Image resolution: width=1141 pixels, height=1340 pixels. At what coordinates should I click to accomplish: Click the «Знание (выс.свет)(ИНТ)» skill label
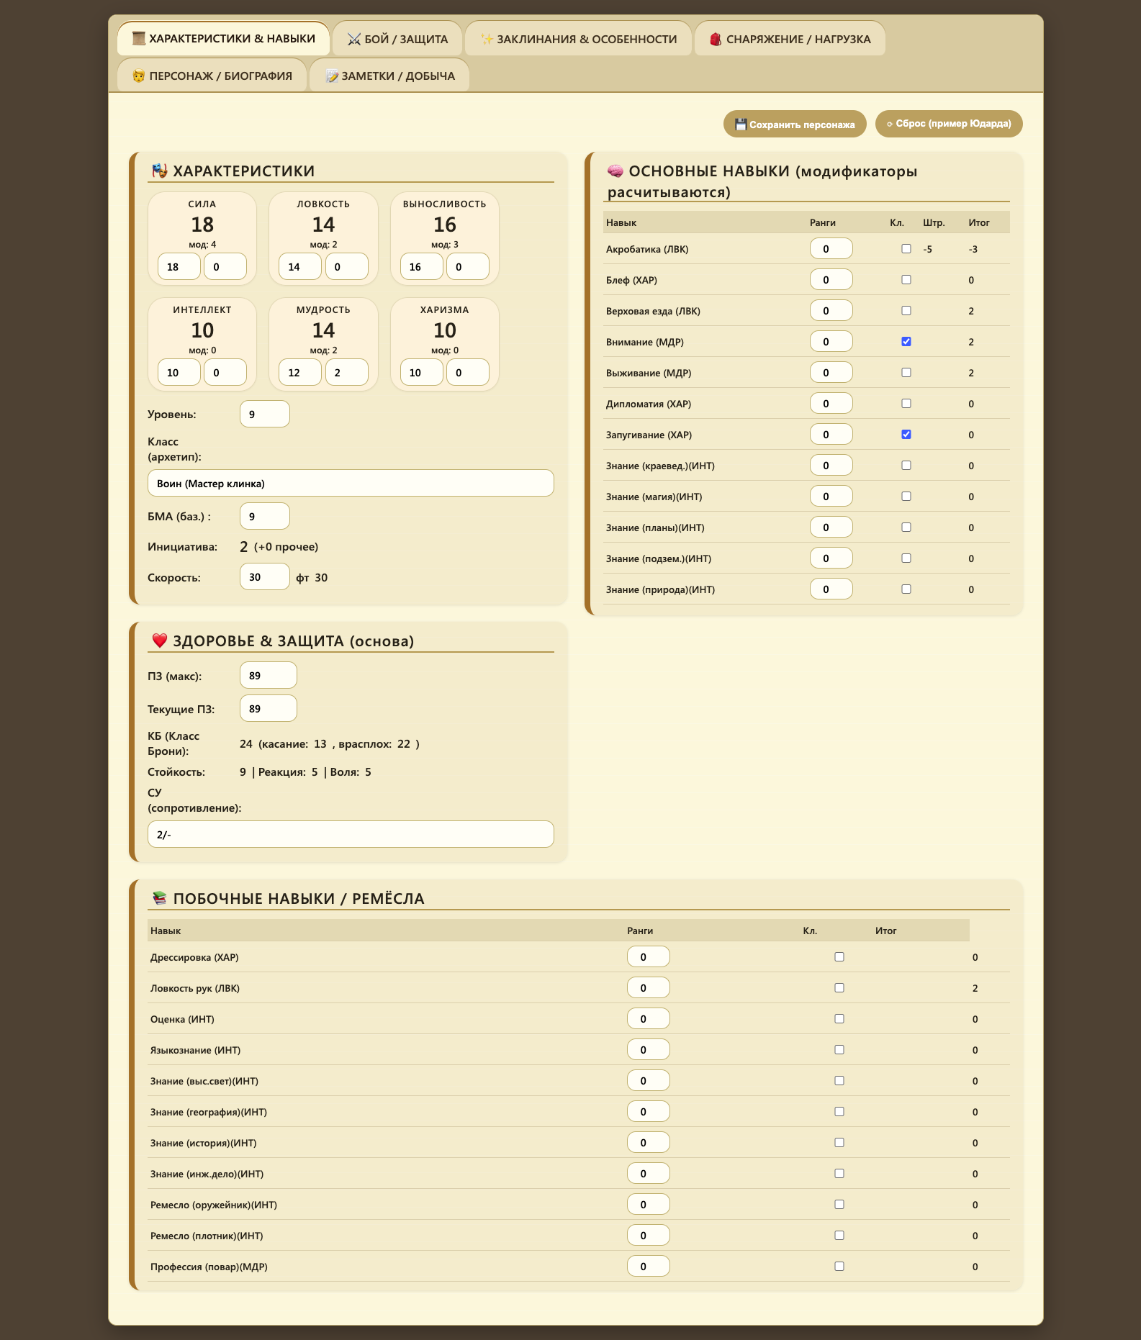pyautogui.click(x=204, y=1081)
